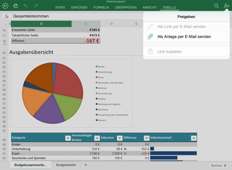Switch to Budgetdetails sheet tab
This screenshot has height=170, width=232.
(x=66, y=165)
